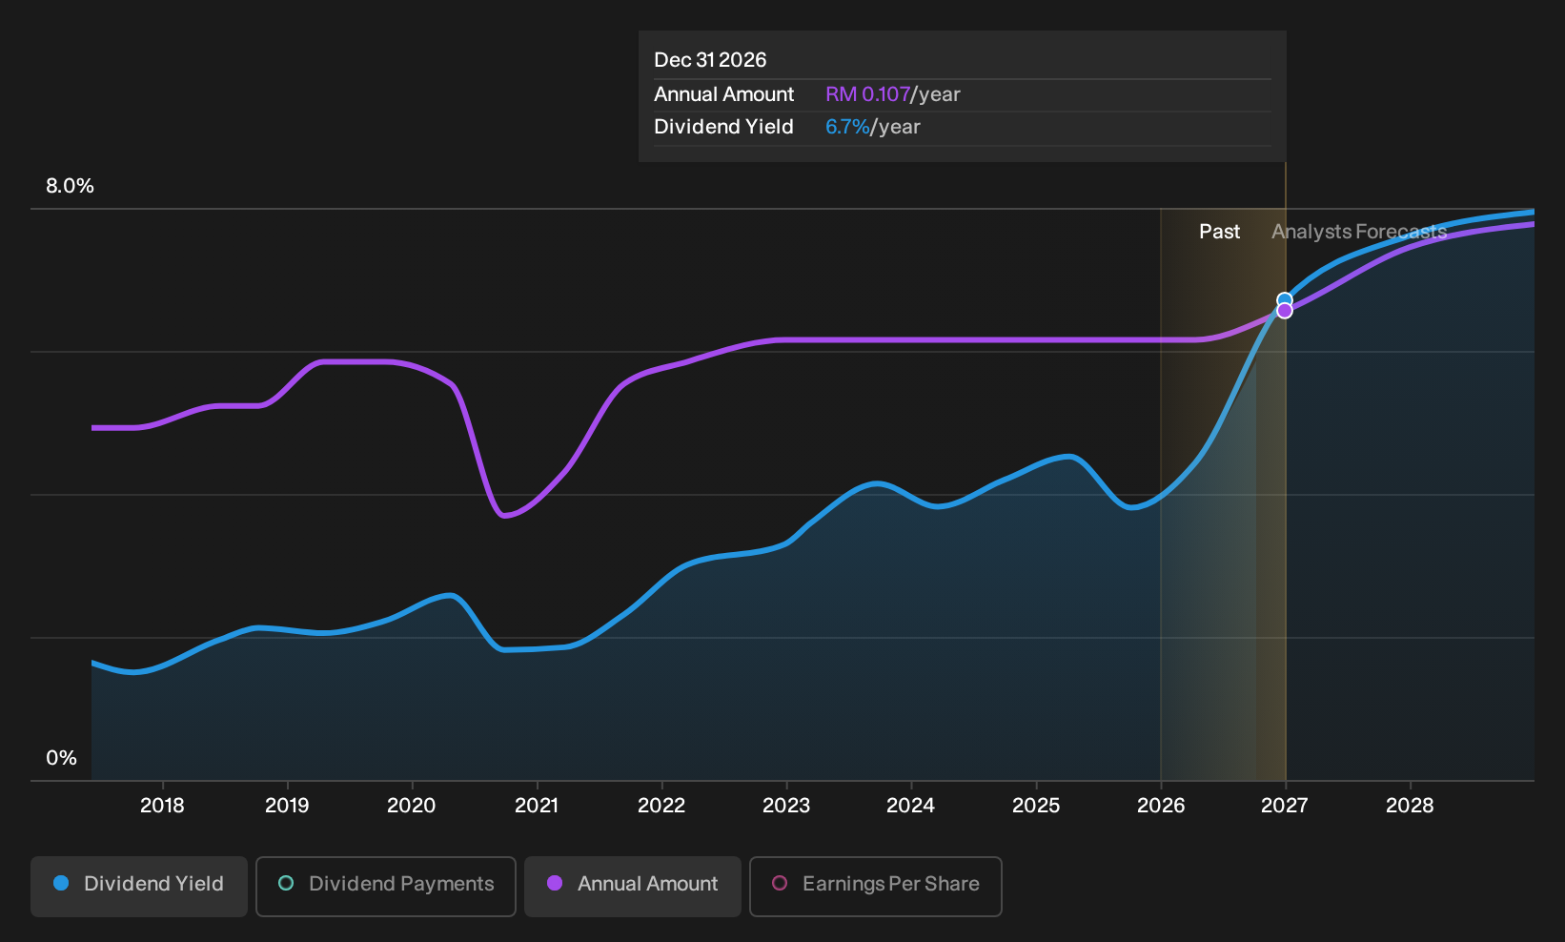
Task: Click the purple Annual Amount legend dot
Action: 555,884
